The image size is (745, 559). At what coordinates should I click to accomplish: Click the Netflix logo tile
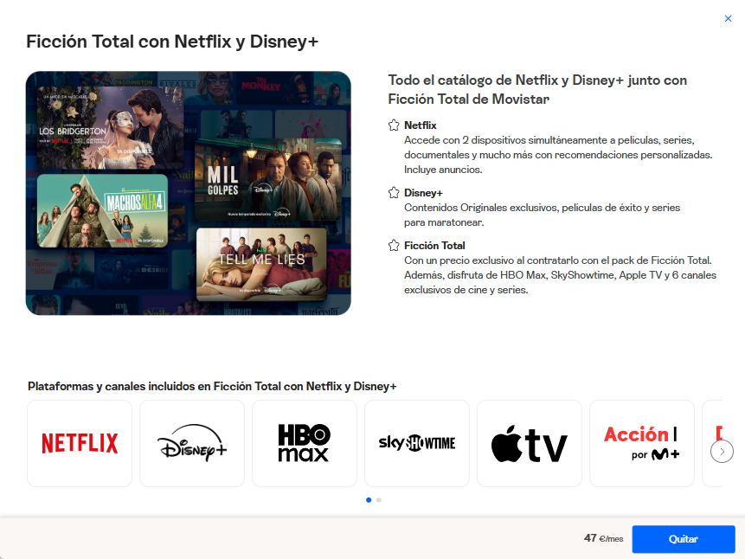(x=80, y=443)
